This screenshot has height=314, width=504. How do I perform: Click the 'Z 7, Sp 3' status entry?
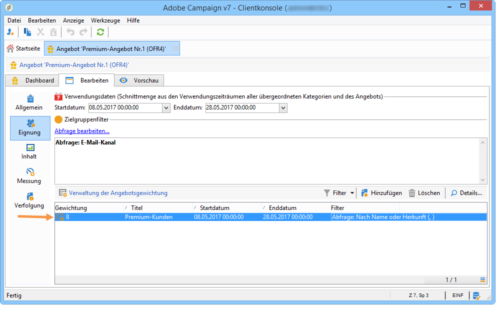(419, 295)
